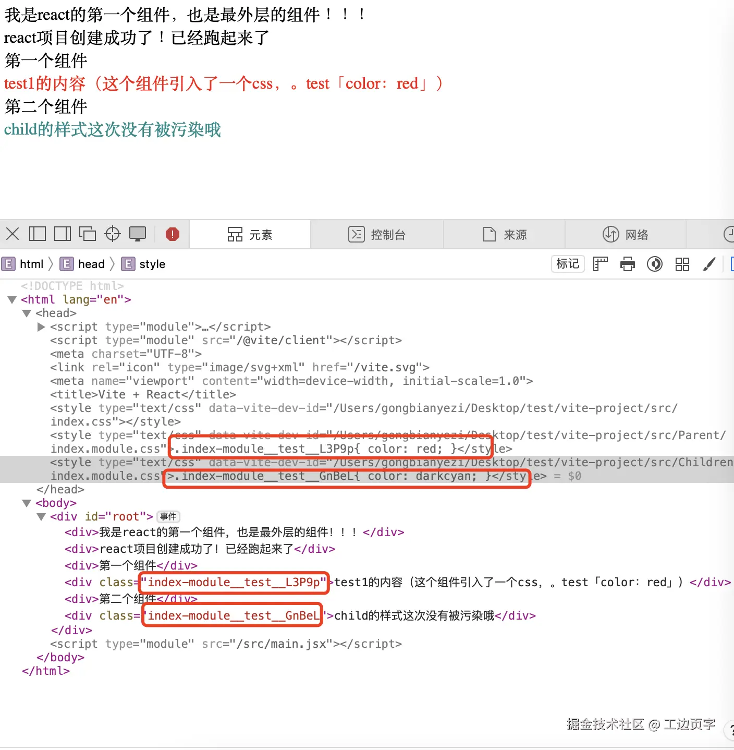Activate the element selection crosshair
The height and width of the screenshot is (750, 734).
pyautogui.click(x=113, y=234)
